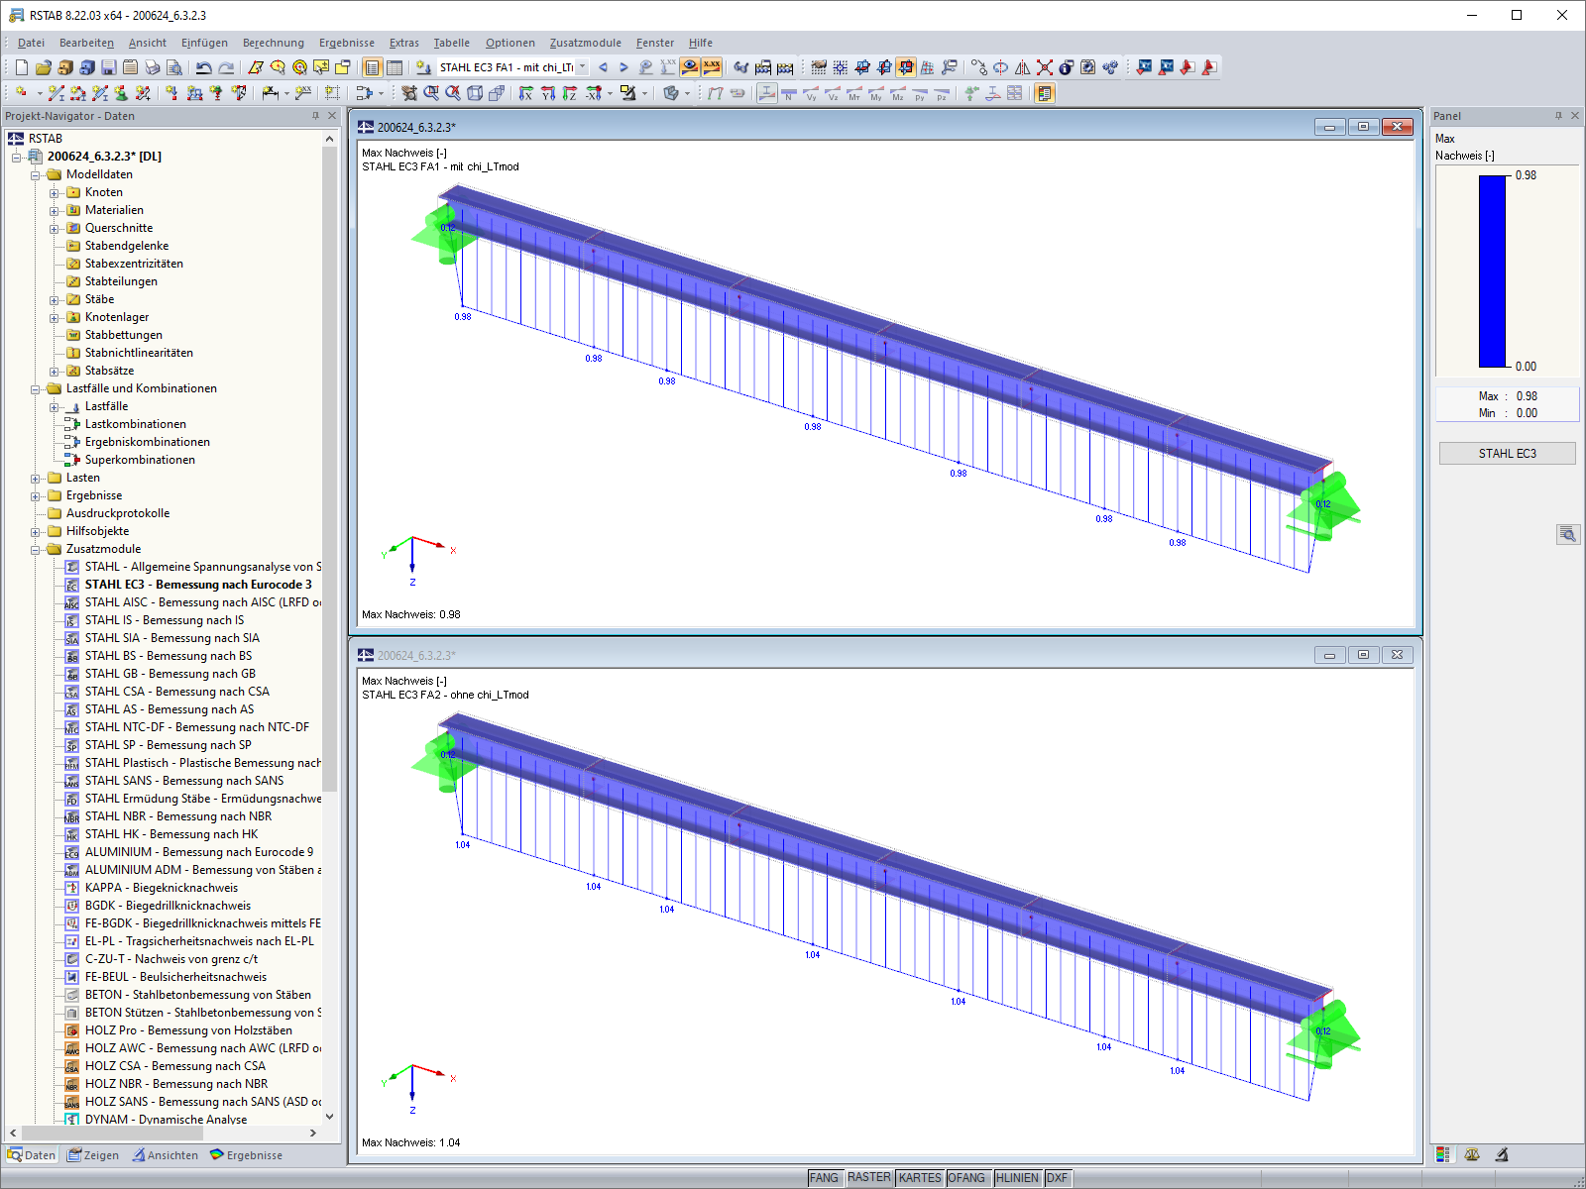
Task: Click the gears settings icon
Action: 1110,67
